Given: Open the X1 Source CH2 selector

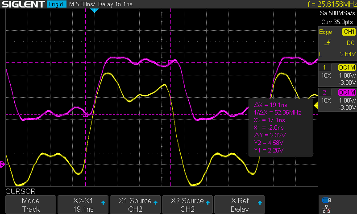Looking at the screenshot, I should (x=135, y=205).
